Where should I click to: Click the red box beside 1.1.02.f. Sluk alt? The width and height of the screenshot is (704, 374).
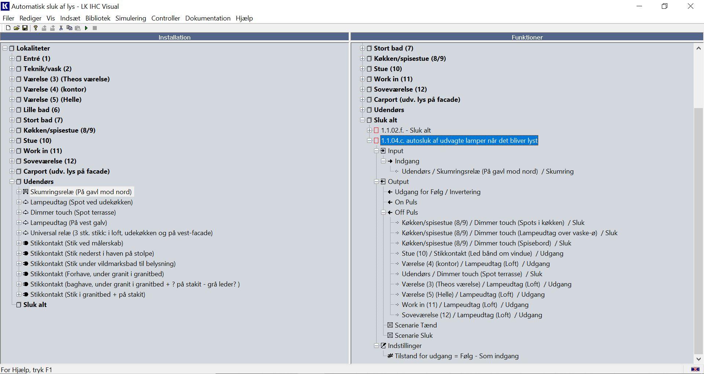(376, 130)
